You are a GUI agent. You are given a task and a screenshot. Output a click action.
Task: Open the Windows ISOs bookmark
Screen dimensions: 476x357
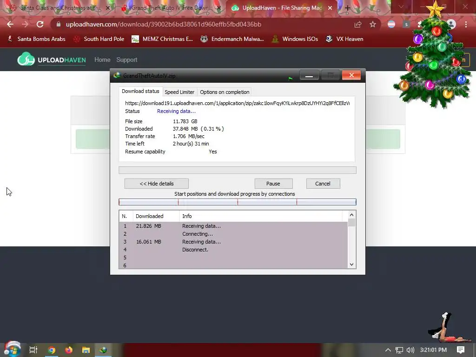[294, 39]
